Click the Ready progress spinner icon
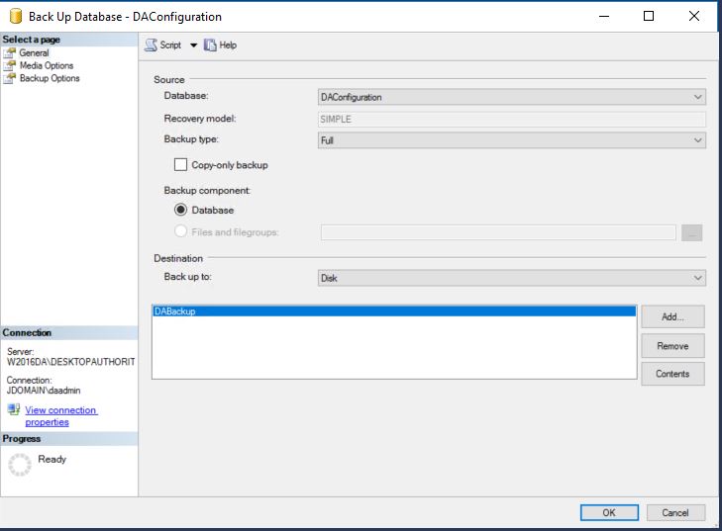This screenshot has height=531, width=722. [x=19, y=464]
